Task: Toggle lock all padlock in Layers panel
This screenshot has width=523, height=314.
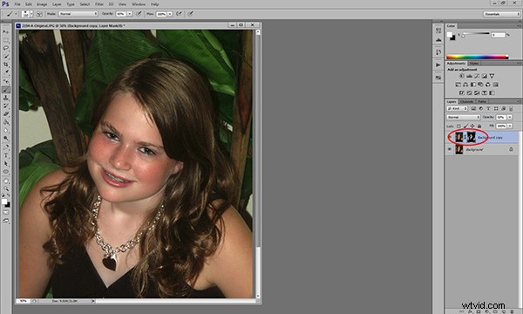Action: coord(479,126)
